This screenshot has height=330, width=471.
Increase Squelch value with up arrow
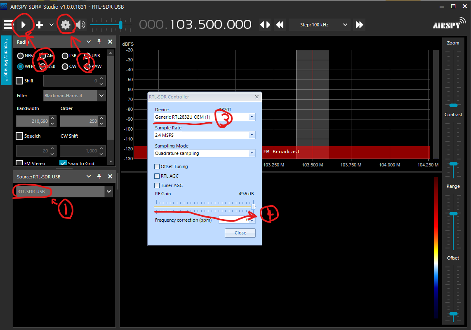click(x=52, y=148)
